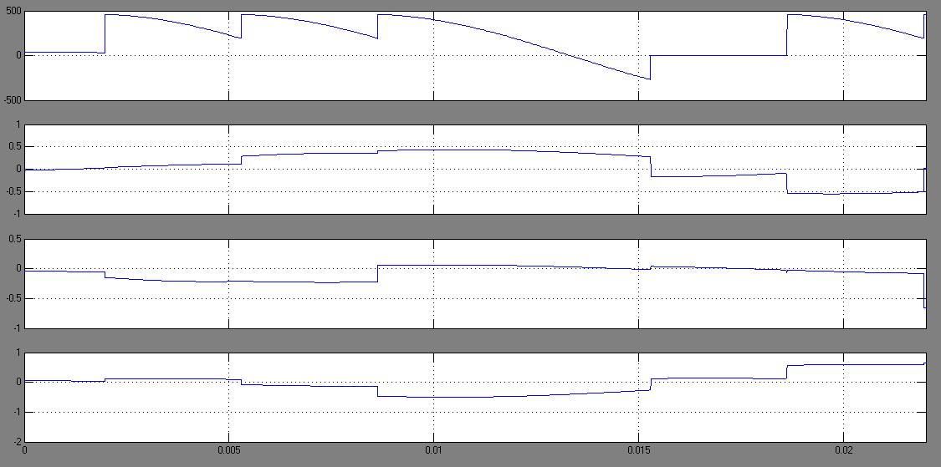Image resolution: width=941 pixels, height=467 pixels.
Task: Select the top voltage waveform plot area
Action: [475, 56]
